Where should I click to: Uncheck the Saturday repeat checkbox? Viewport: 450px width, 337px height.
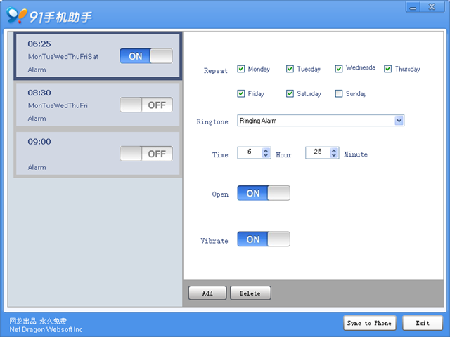[290, 93]
